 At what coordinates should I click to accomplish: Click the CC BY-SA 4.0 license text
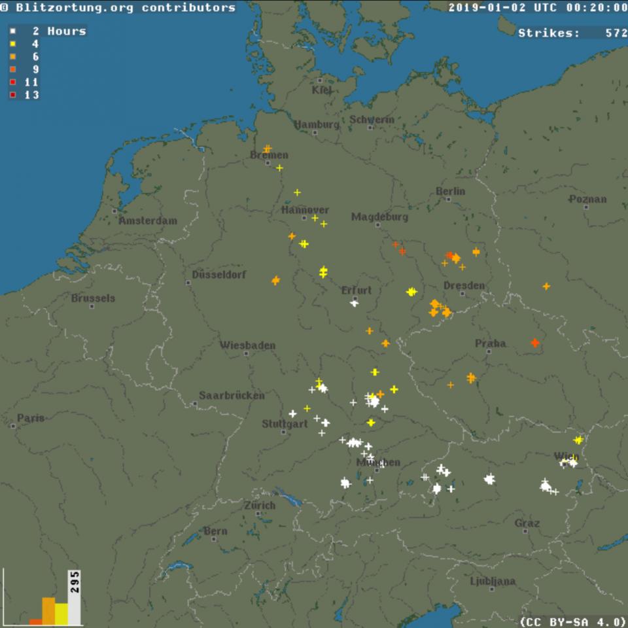(573, 621)
